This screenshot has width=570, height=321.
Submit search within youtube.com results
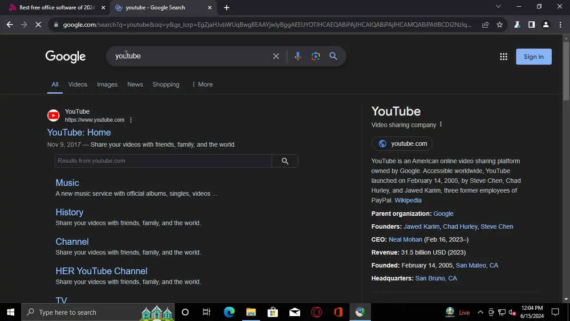285,161
